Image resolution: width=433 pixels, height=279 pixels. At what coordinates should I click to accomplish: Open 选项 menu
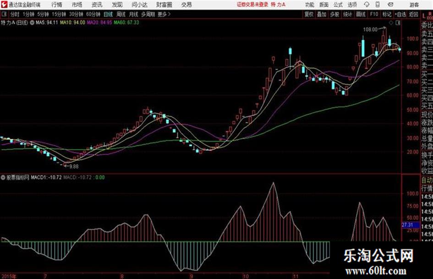click(x=352, y=5)
